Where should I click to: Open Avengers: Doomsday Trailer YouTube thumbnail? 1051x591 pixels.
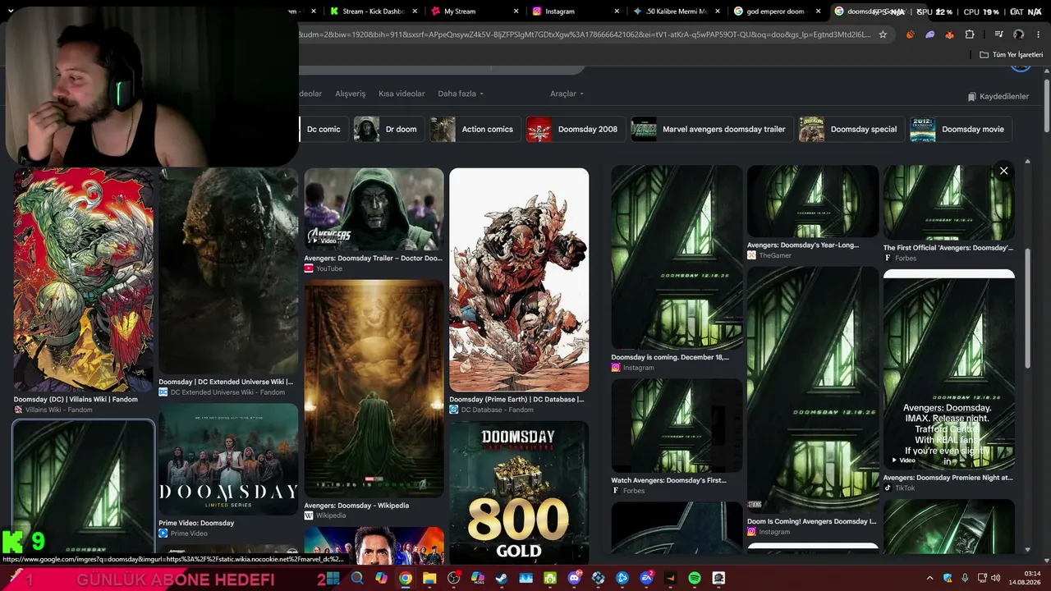click(x=374, y=208)
